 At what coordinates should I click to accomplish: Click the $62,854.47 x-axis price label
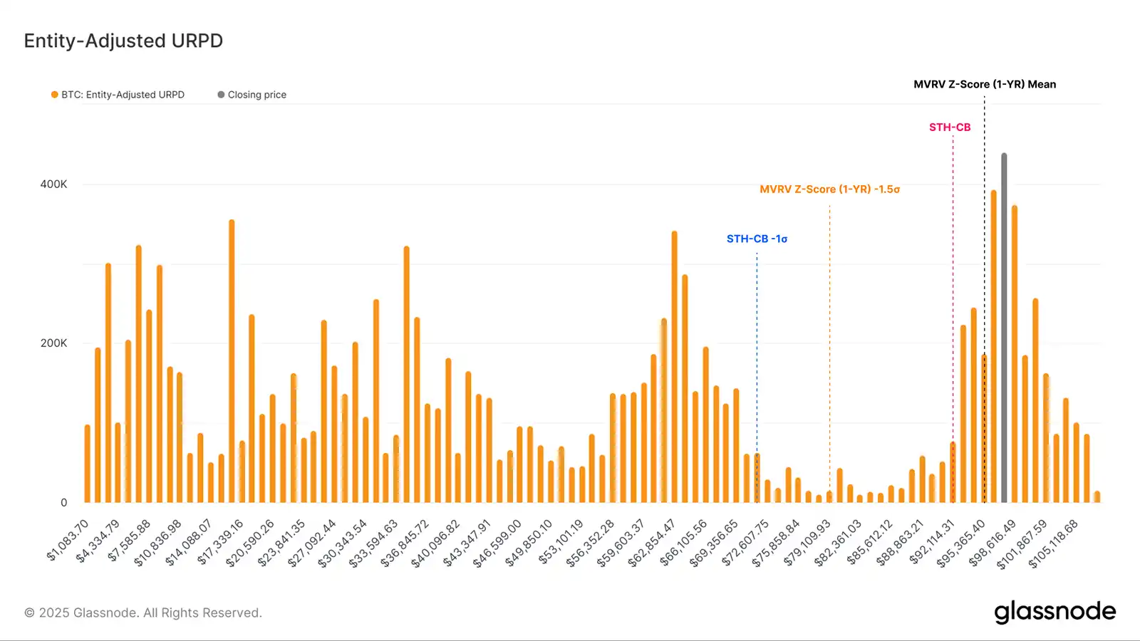coord(652,543)
